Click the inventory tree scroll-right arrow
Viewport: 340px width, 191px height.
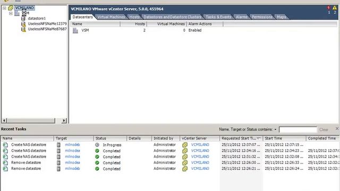64,120
